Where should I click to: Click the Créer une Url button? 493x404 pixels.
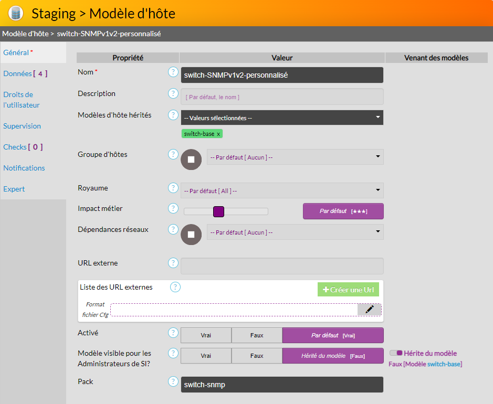pos(348,290)
